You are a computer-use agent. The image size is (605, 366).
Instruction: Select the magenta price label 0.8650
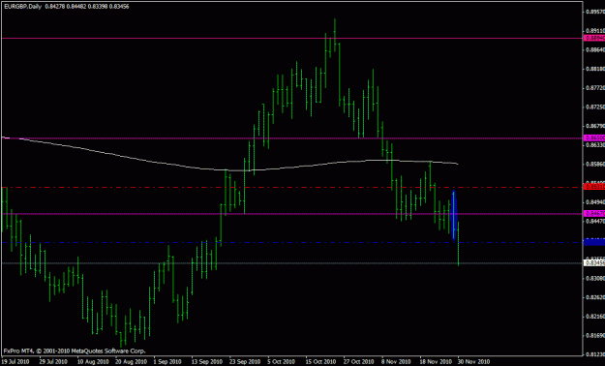[x=594, y=137]
